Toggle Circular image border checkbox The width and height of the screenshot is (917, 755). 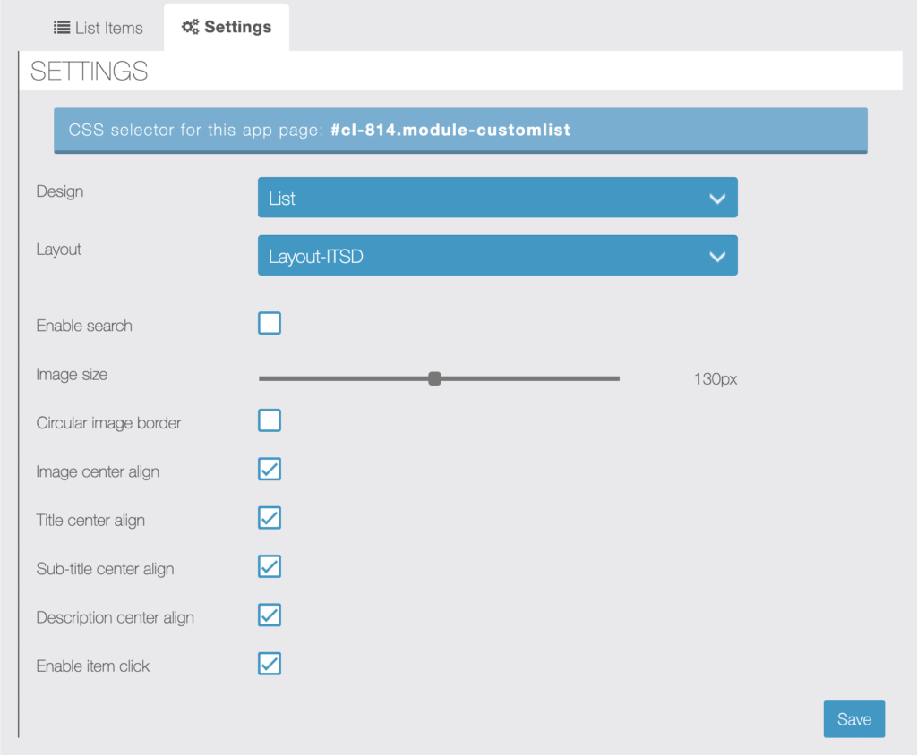(x=270, y=420)
